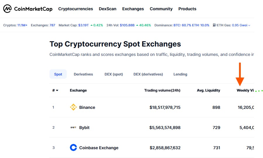Select the Lending tab

pos(180,74)
